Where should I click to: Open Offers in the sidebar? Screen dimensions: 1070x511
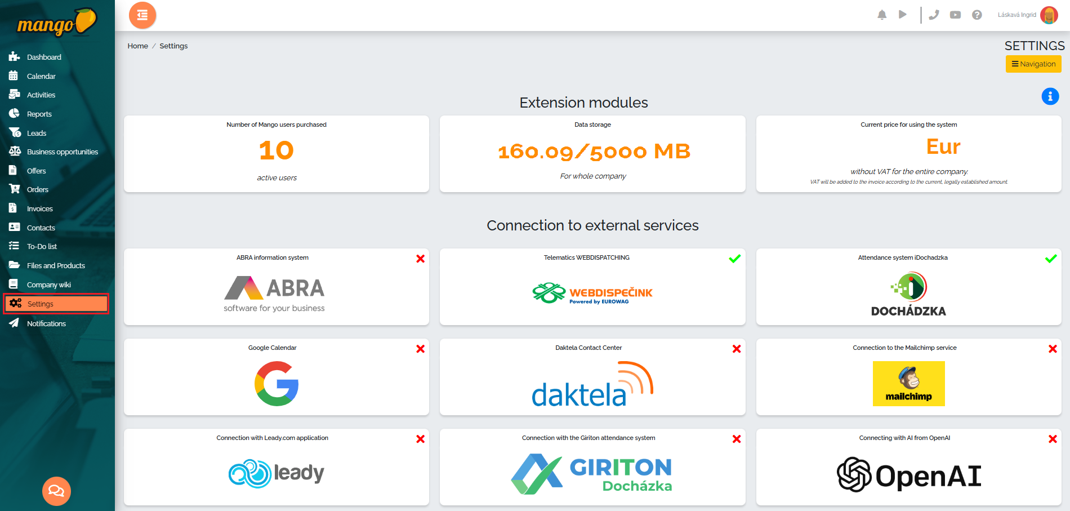[x=37, y=171]
